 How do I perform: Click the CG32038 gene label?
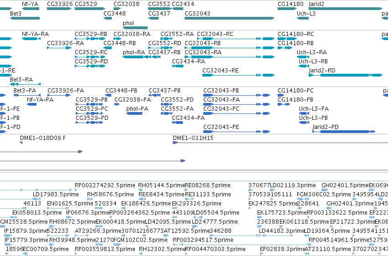click(126, 4)
